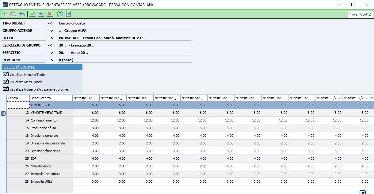Select the Confezionamento row
The image size is (374, 194).
(x=44, y=120)
